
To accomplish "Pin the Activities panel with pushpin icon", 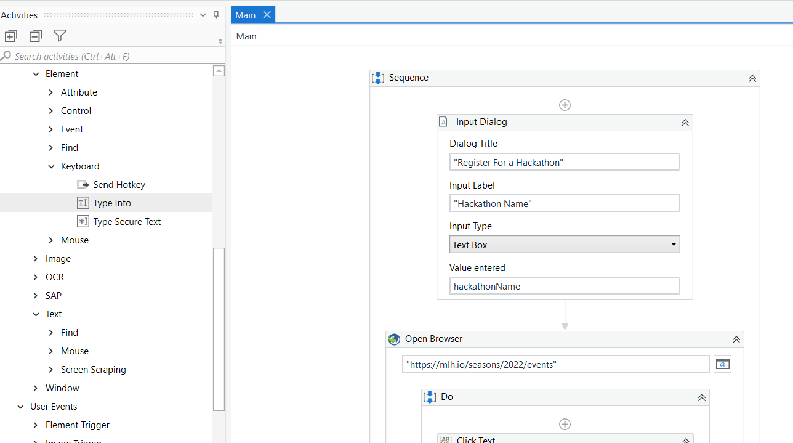I will point(216,15).
